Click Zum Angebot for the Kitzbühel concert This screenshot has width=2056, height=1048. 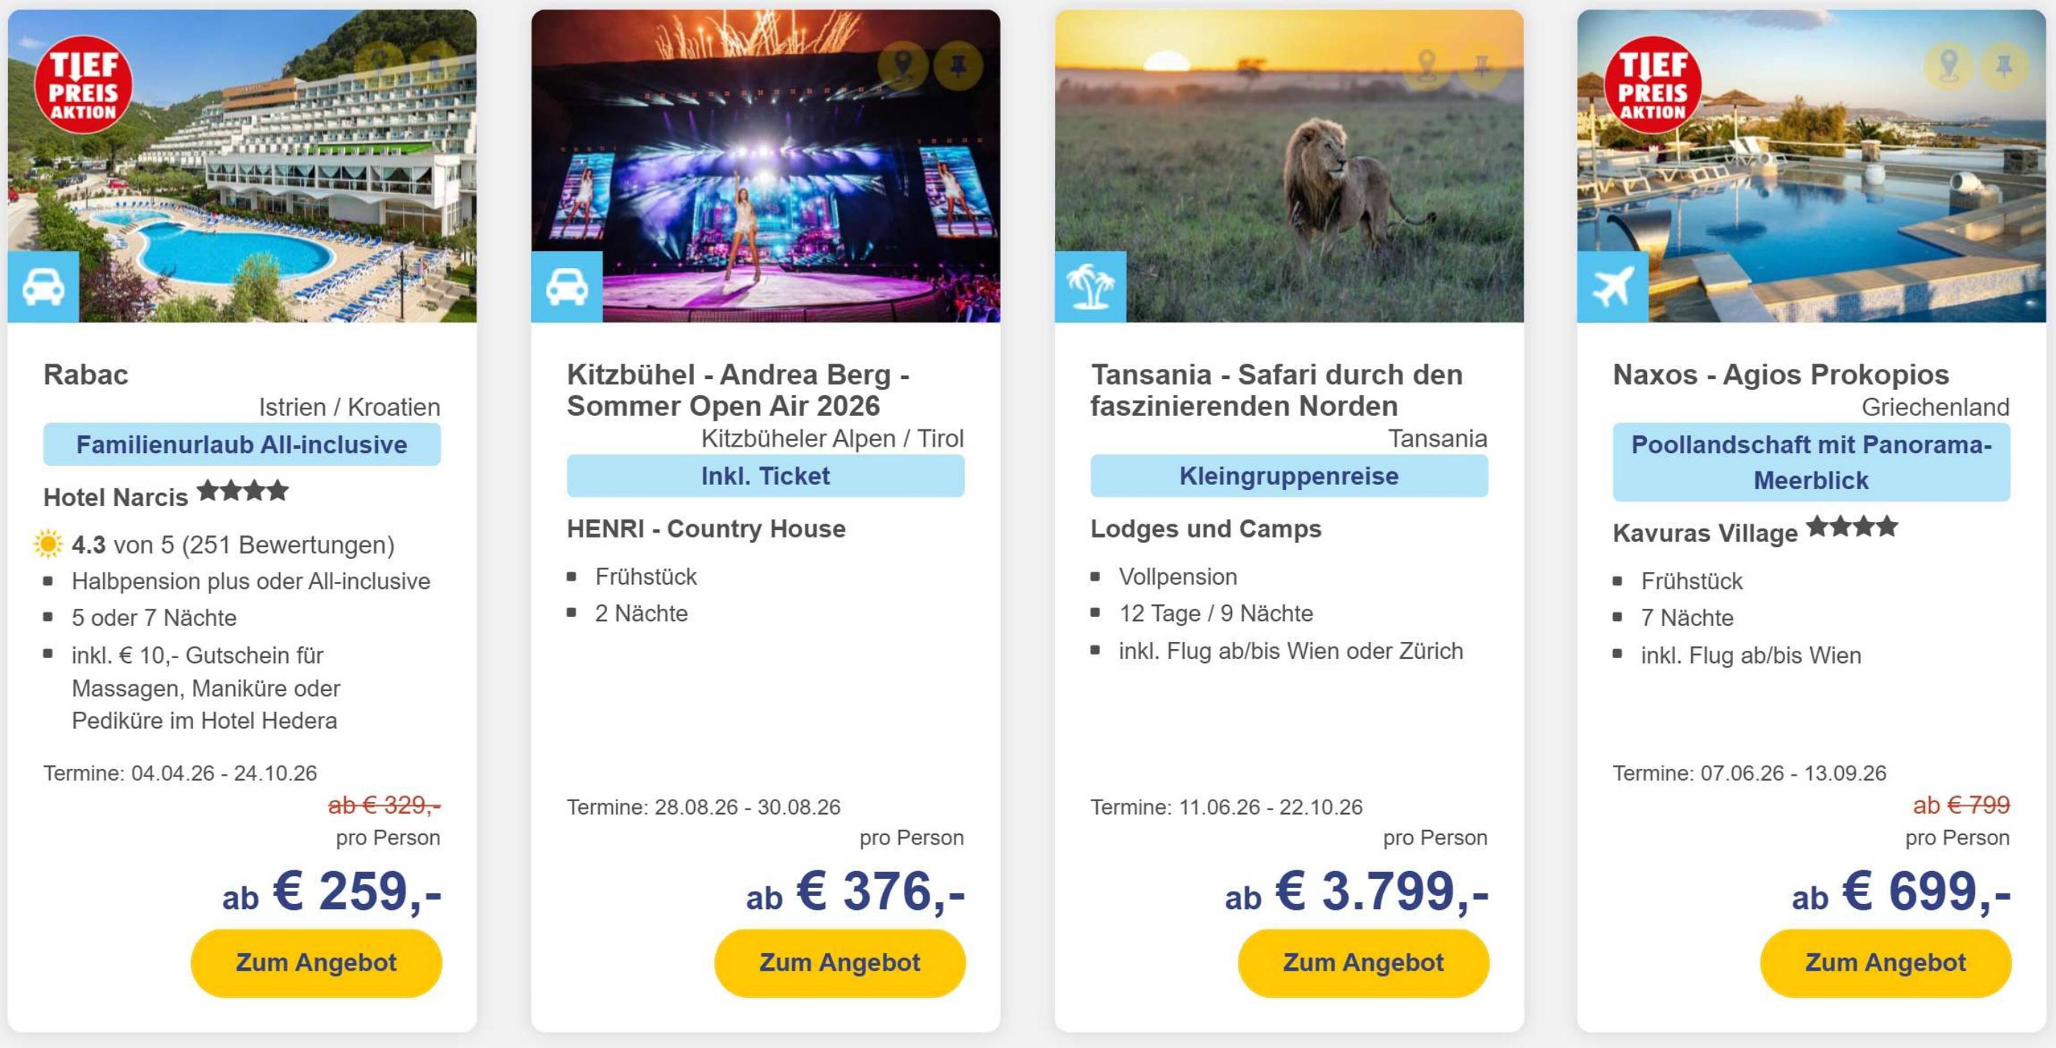point(840,963)
